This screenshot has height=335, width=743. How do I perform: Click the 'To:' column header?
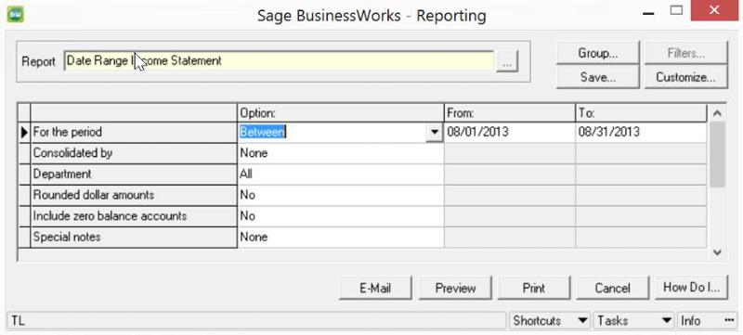point(642,112)
